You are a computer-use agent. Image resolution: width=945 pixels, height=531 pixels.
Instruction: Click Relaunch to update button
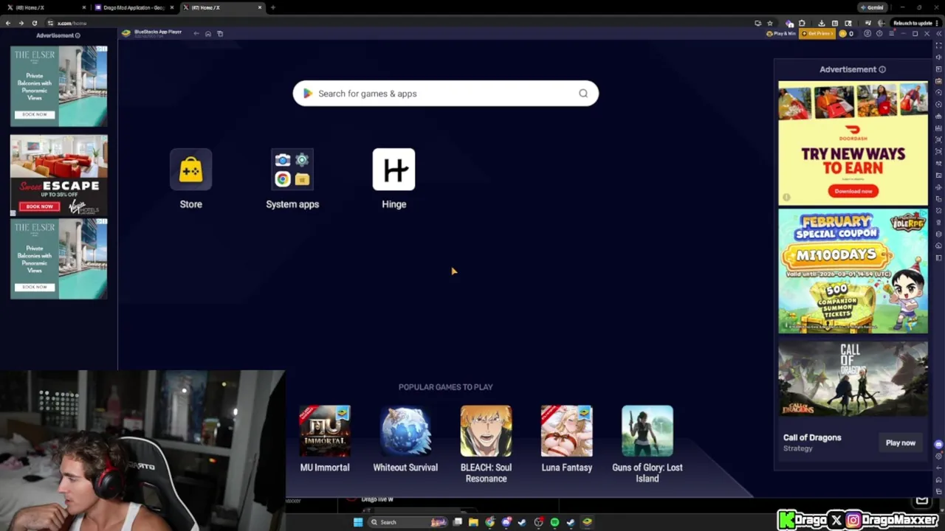click(916, 23)
